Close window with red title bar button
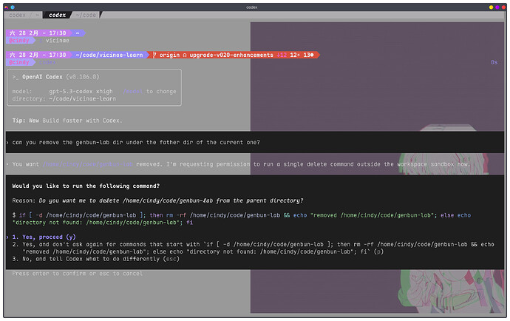Screen dimensions: 510x321 503,7
